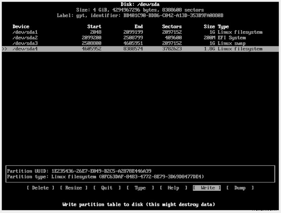Click the EFI System type text
The height and width of the screenshot is (213, 281).
[x=232, y=38]
